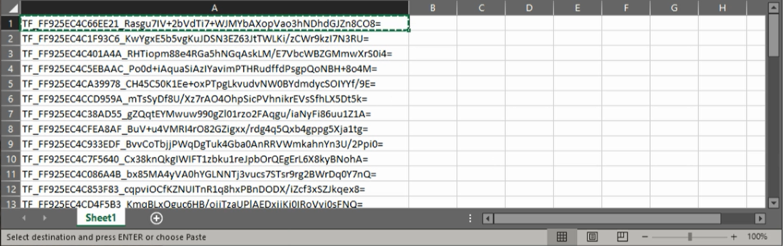The height and width of the screenshot is (246, 783).
Task: Click the zoom slider handle
Action: [690, 237]
